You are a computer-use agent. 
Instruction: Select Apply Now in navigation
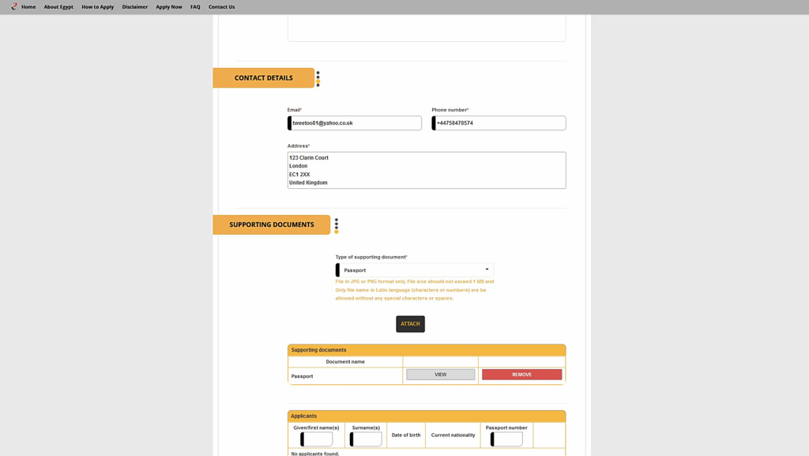168,7
